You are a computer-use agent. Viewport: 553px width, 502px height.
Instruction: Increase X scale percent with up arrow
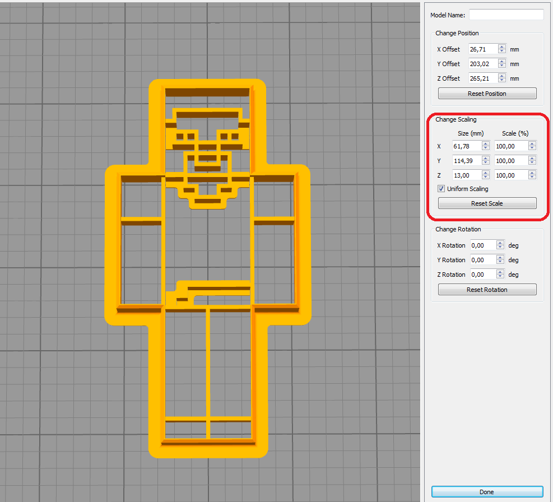tap(532, 143)
